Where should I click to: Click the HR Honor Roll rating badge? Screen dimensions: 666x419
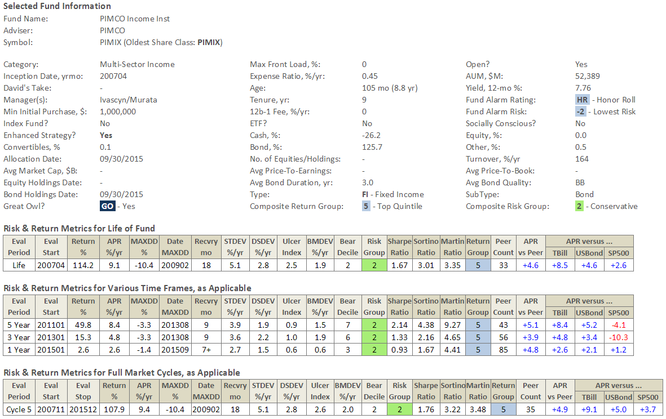pos(582,100)
